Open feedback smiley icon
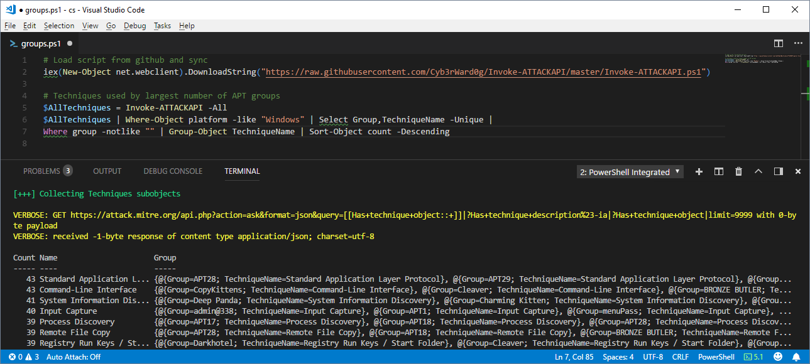The width and height of the screenshot is (810, 364). pos(778,357)
